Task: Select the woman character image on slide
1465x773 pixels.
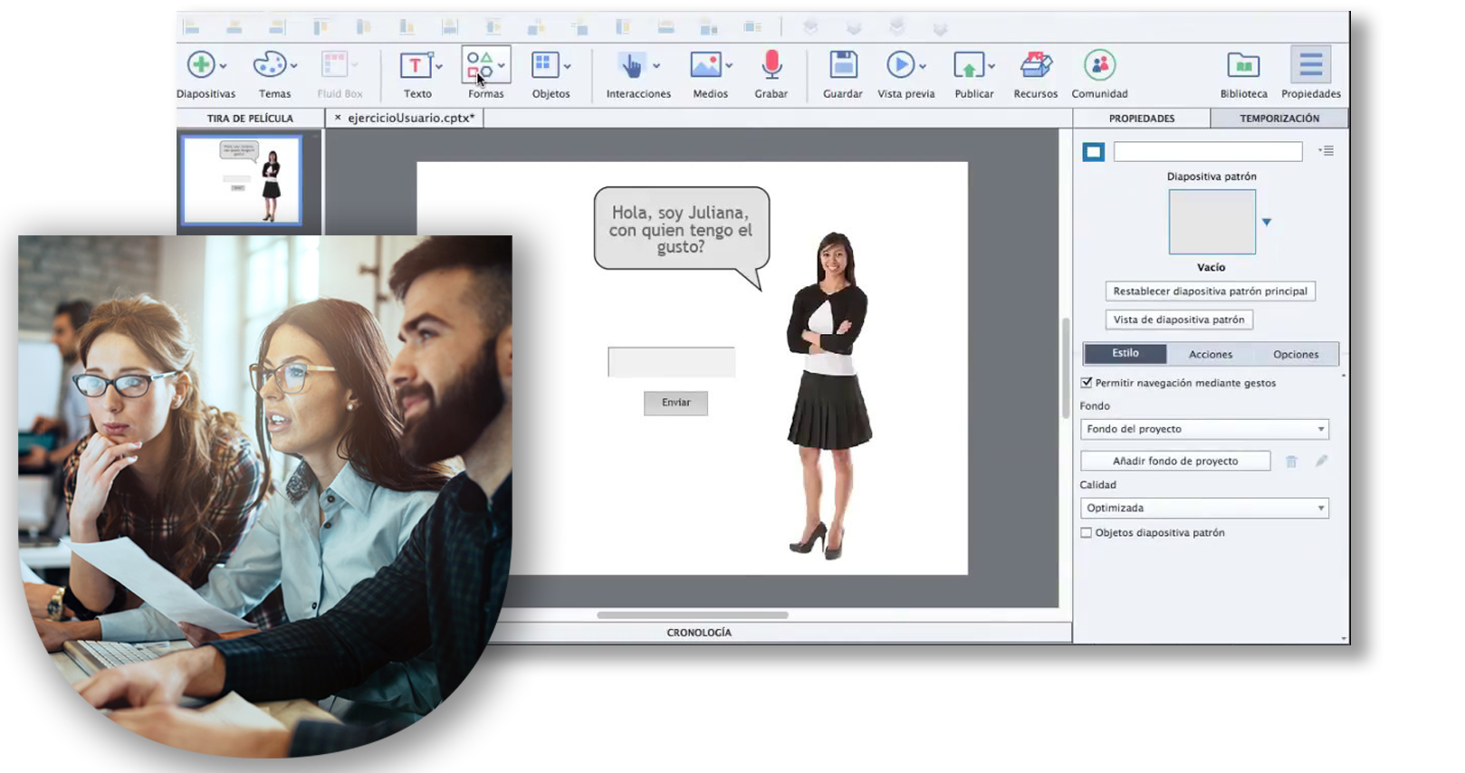Action: [828, 396]
